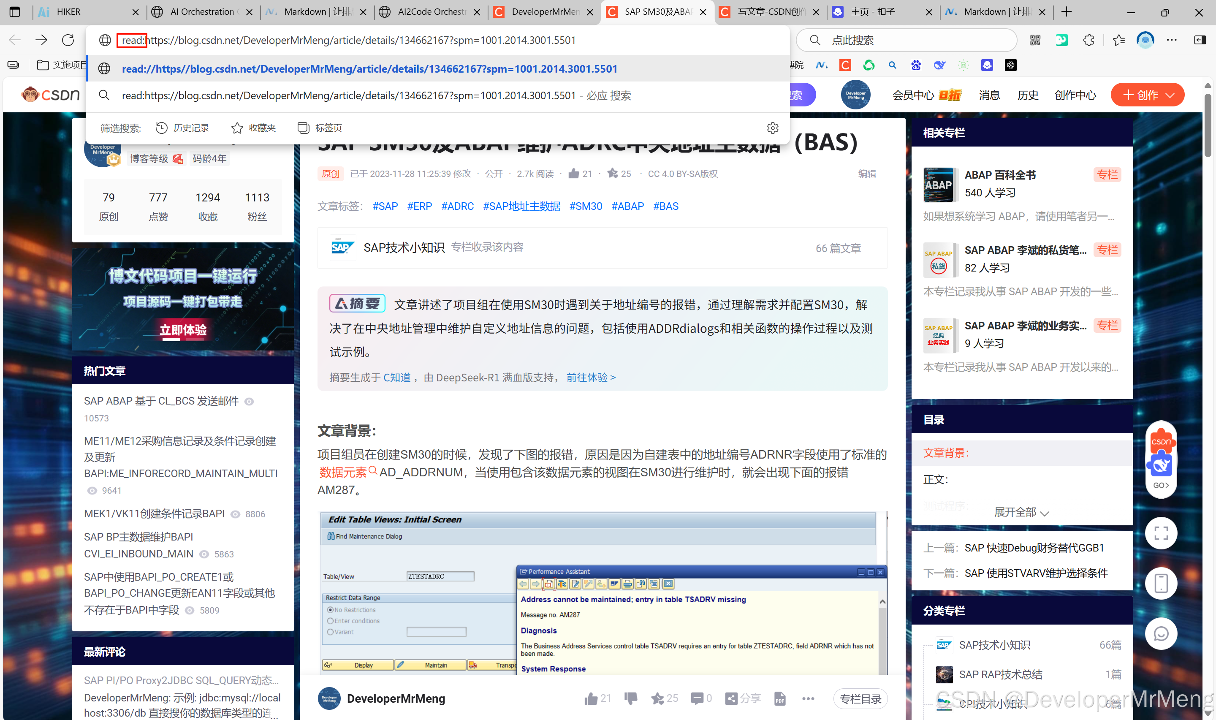
Task: Filter suggestions by 收藏夹
Action: [x=254, y=128]
